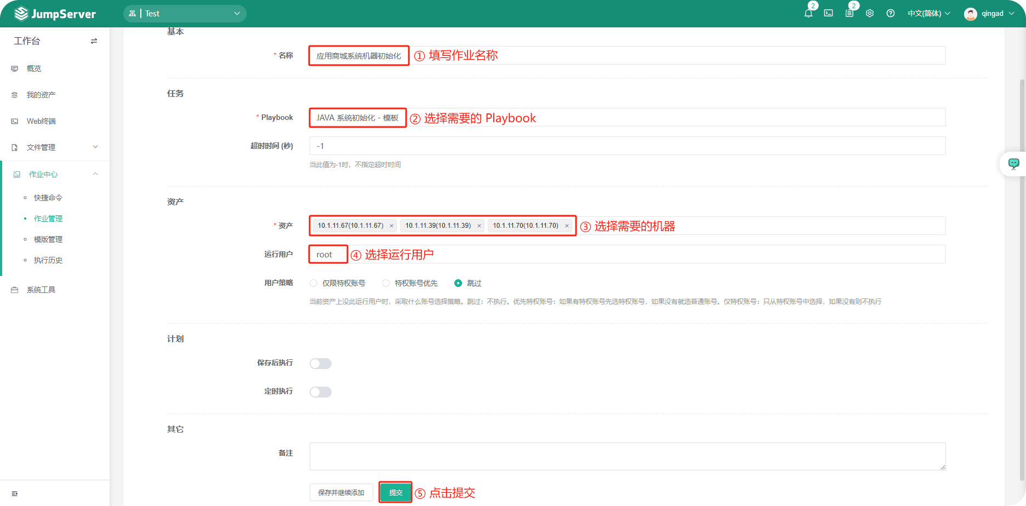Click the 名称 input field
The height and width of the screenshot is (506, 1026).
click(x=628, y=55)
